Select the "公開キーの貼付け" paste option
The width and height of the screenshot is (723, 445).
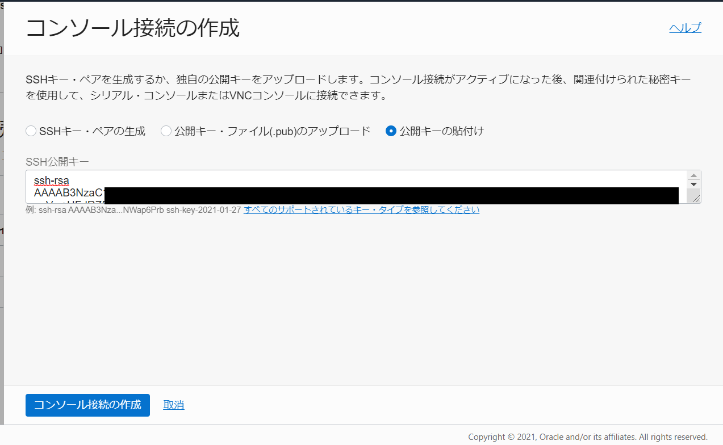point(391,131)
